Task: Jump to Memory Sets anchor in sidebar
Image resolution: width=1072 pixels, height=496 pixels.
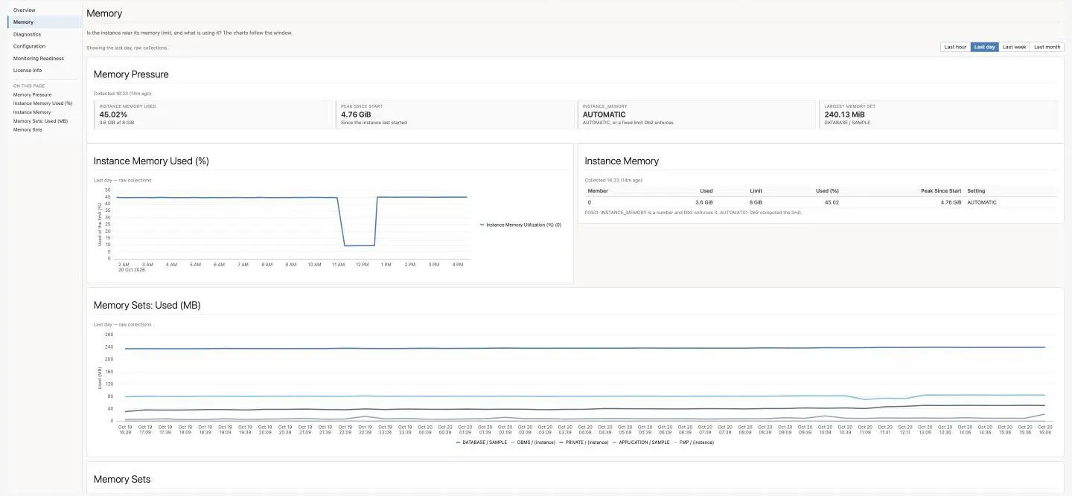Action: coord(28,129)
